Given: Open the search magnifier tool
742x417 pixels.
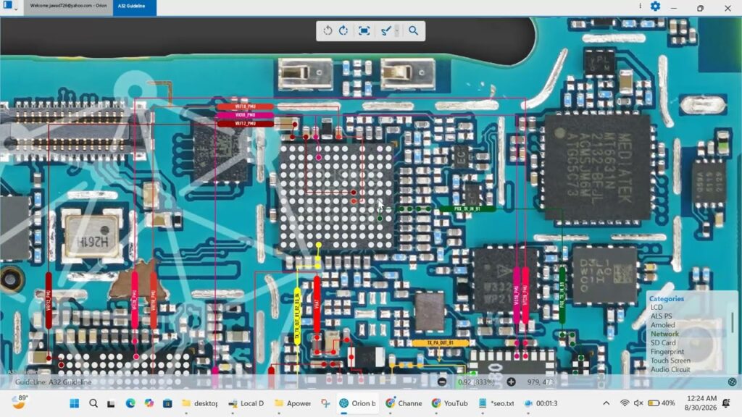Looking at the screenshot, I should tap(413, 30).
